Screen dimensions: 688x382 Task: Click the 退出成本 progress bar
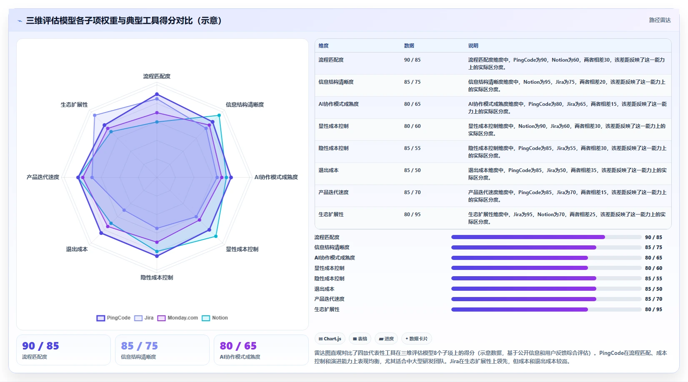coord(546,289)
